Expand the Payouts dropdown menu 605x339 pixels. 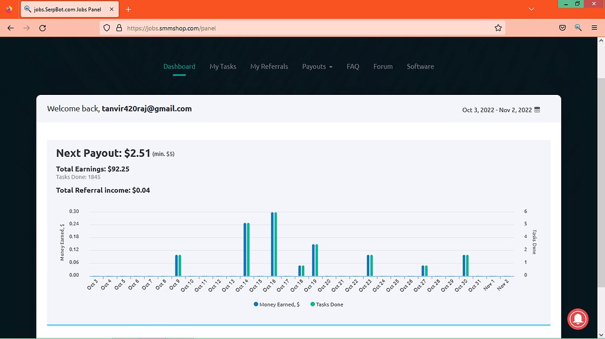(317, 67)
